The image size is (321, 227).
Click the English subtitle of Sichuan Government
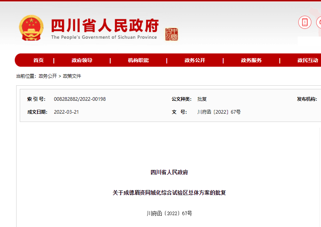[104, 37]
